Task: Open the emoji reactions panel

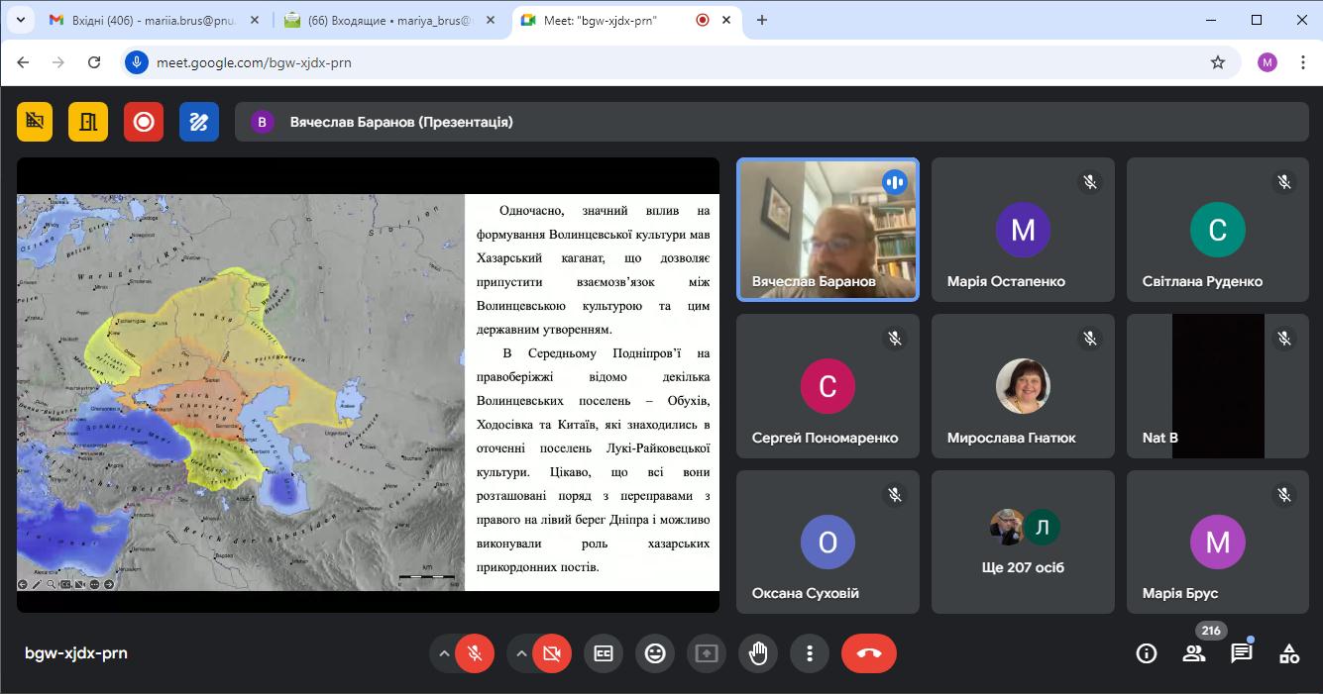Action: pyautogui.click(x=655, y=653)
